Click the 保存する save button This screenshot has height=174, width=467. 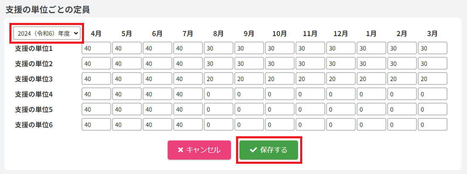(x=268, y=150)
